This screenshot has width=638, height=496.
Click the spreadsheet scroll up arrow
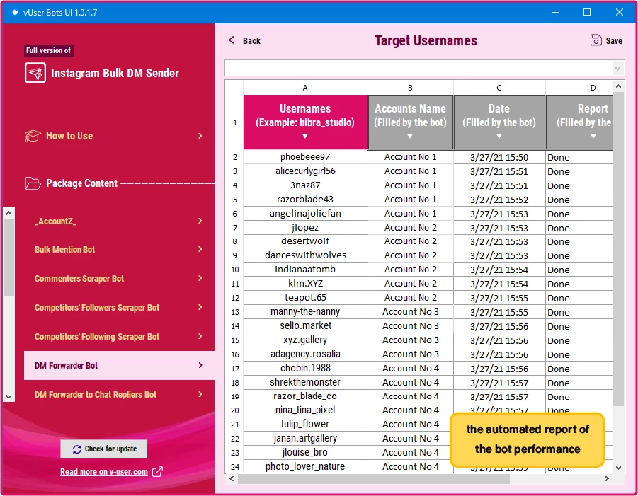pyautogui.click(x=618, y=86)
